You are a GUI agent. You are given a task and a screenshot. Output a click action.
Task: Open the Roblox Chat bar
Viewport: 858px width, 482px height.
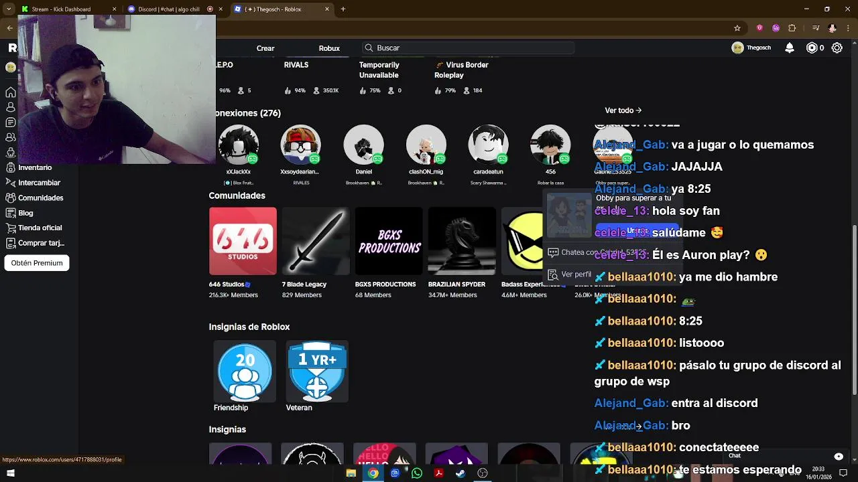click(786, 456)
